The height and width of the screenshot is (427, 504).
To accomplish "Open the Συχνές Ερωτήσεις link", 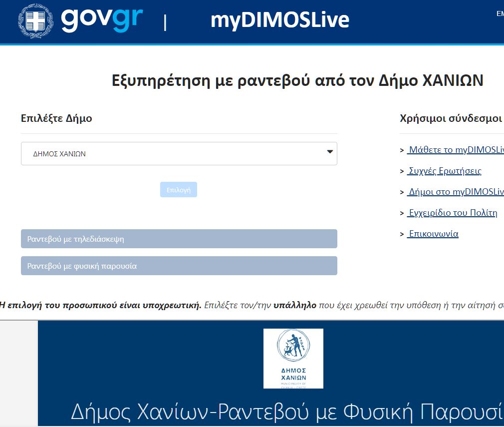I will (x=444, y=170).
